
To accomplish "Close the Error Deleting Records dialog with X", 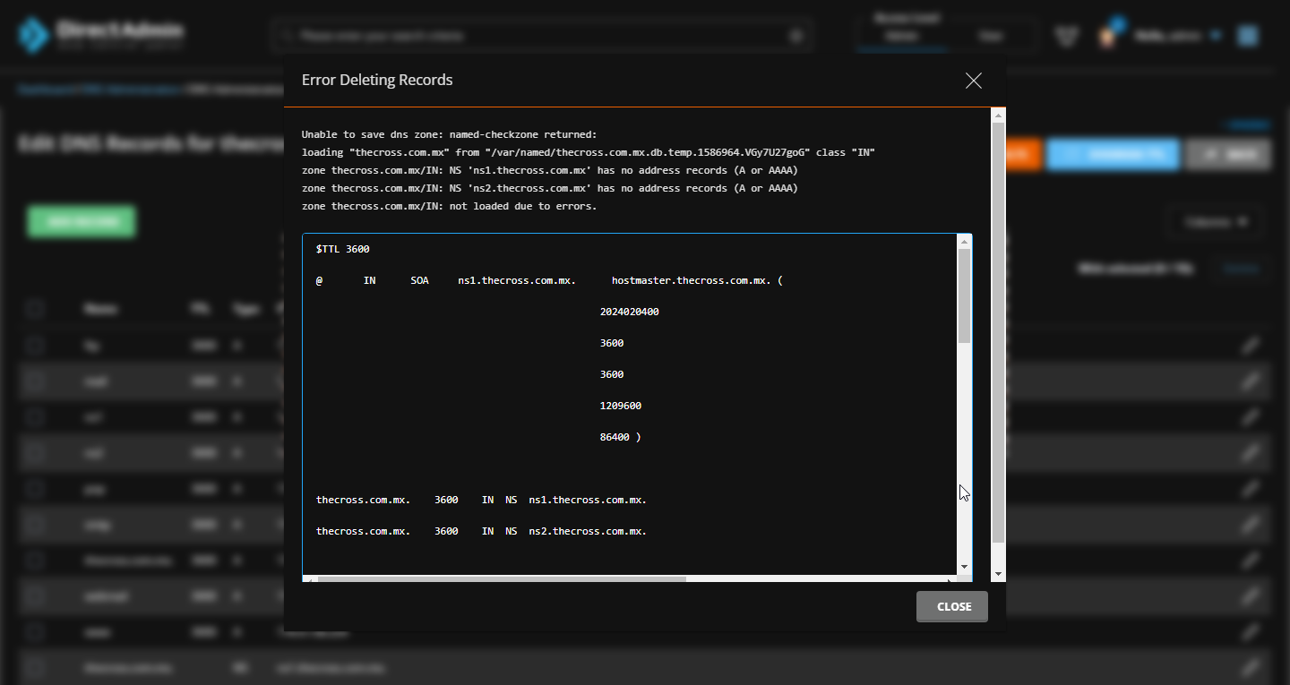I will point(974,81).
